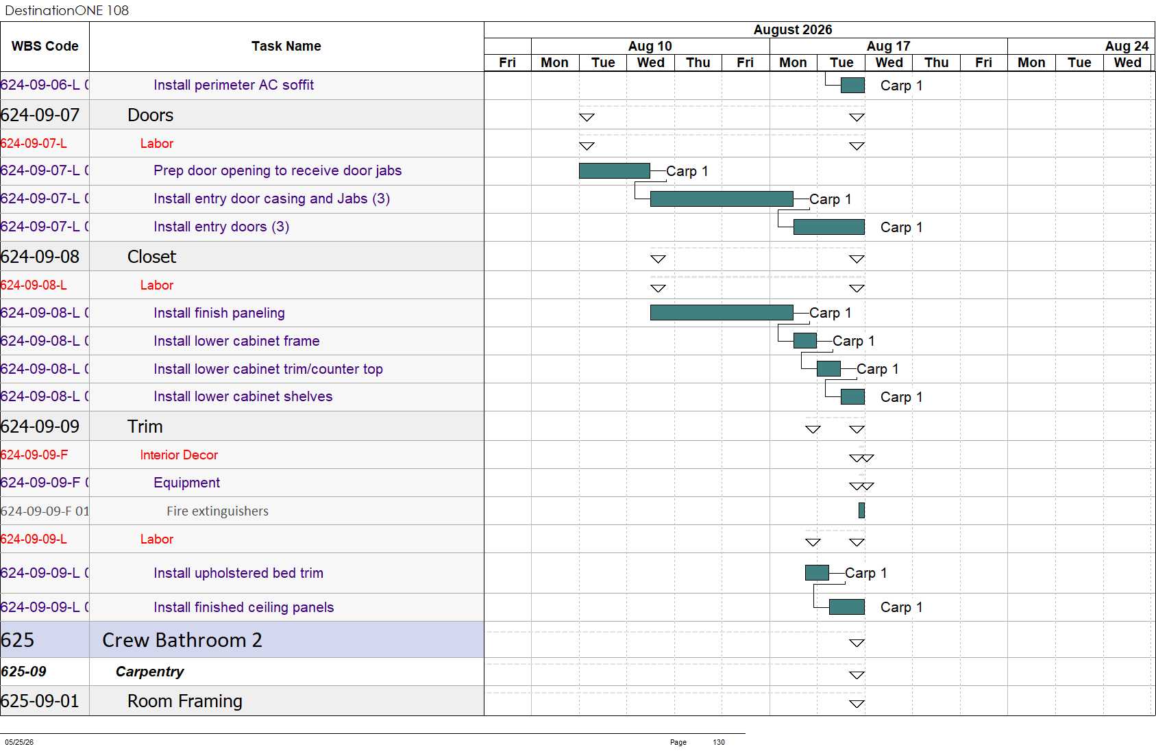The image size is (1156, 751).
Task: Click WBS code 624-09-08 in Closet row
Action: tap(40, 257)
